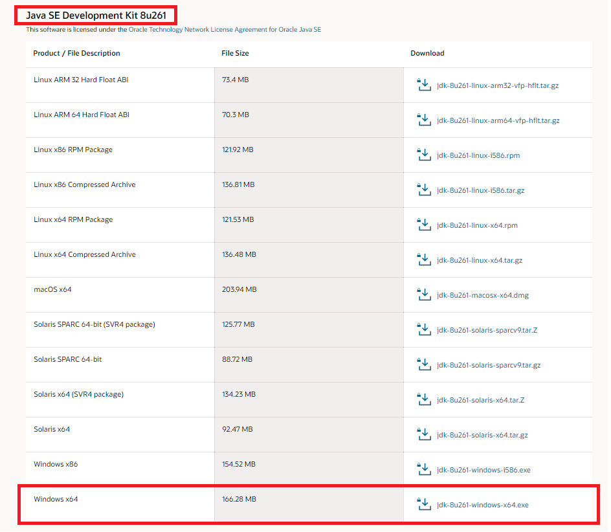Select the Linux ARM 64 Hard Float ABI row label
611x532 pixels.
(81, 115)
